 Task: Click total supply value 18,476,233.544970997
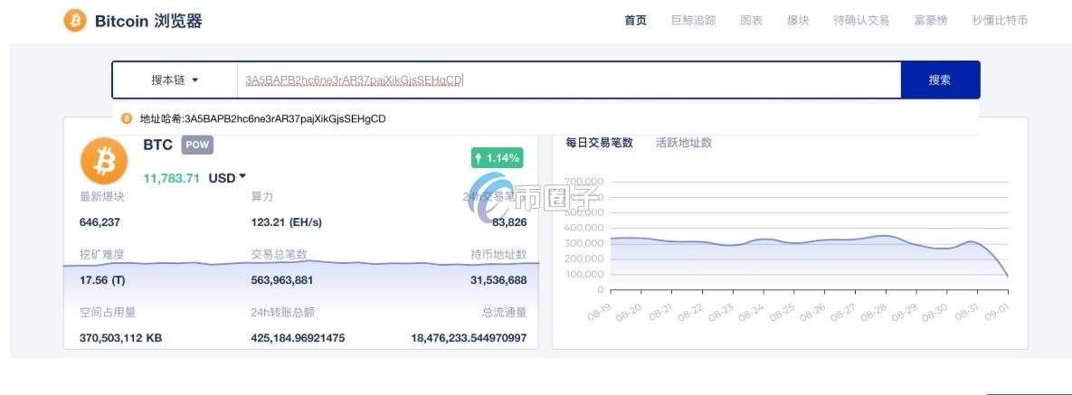[469, 338]
